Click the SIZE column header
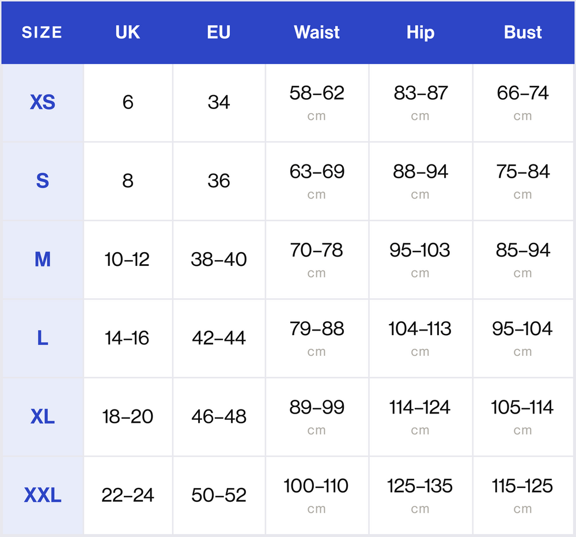The height and width of the screenshot is (537, 576). coord(42,32)
